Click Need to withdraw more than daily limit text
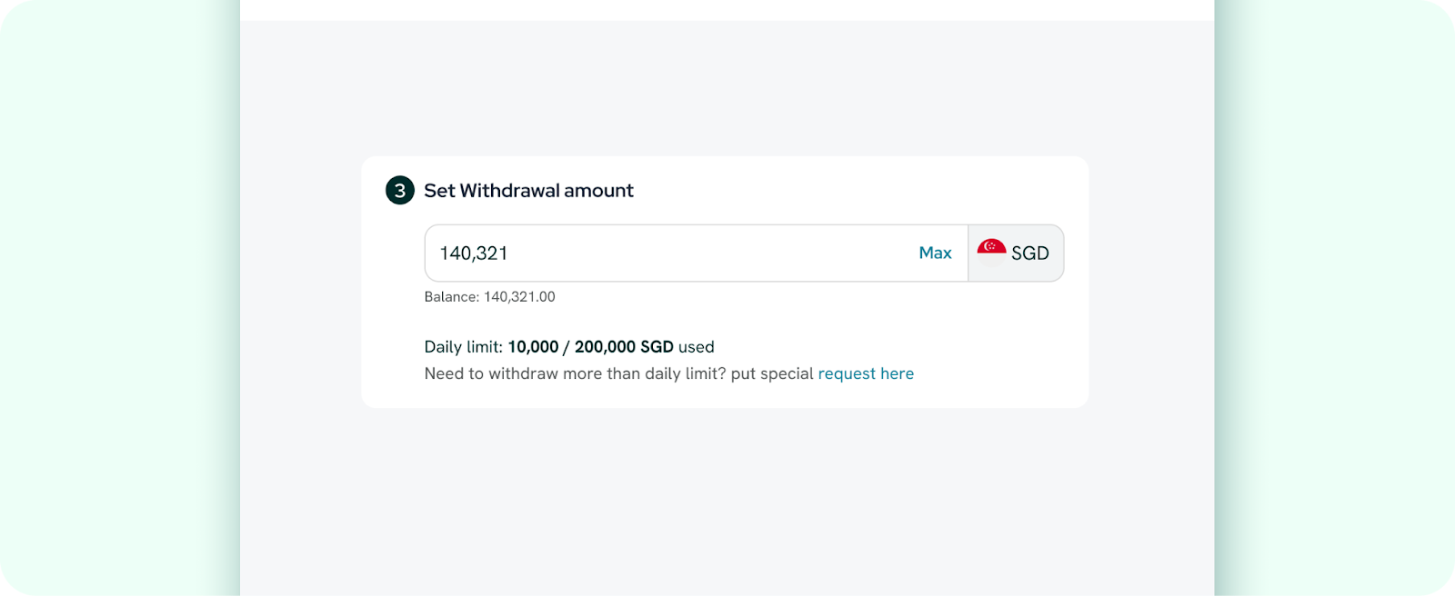The height and width of the screenshot is (596, 1455). [x=575, y=373]
